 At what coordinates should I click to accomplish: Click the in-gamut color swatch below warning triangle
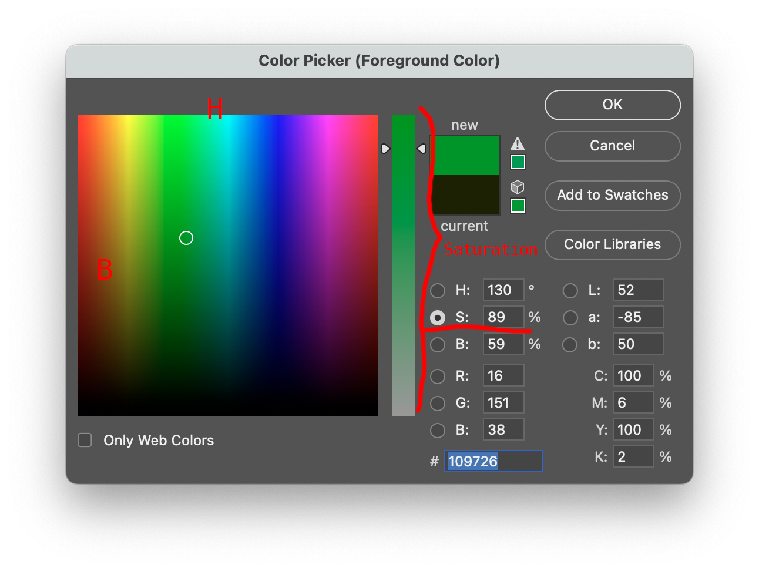pyautogui.click(x=518, y=162)
